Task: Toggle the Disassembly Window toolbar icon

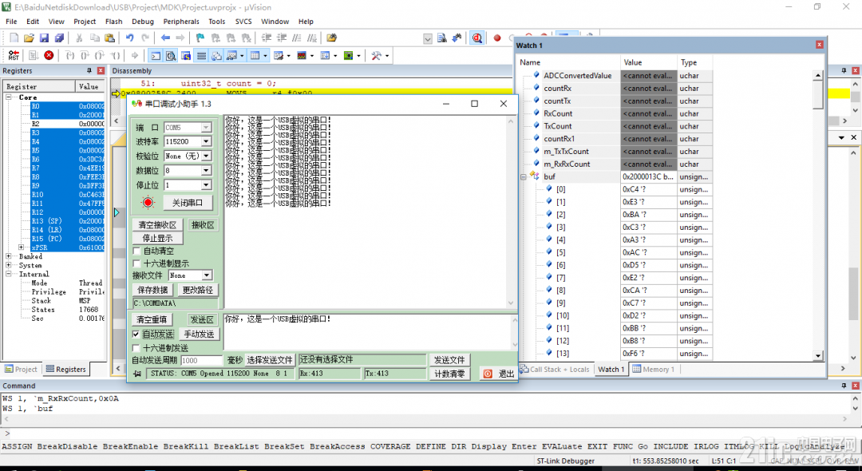Action: pos(171,56)
